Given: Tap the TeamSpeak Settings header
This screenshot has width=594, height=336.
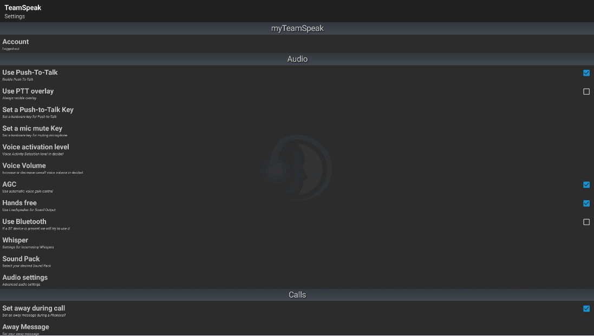Looking at the screenshot, I should (22, 11).
